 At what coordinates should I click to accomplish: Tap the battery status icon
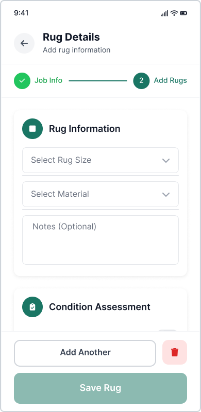tap(183, 13)
